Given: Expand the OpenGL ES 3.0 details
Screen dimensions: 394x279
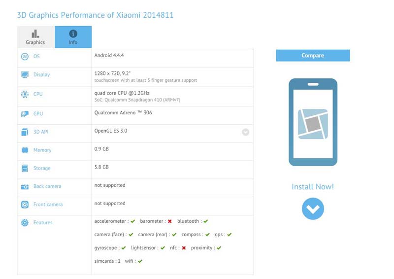Looking at the screenshot, I should tap(245, 132).
